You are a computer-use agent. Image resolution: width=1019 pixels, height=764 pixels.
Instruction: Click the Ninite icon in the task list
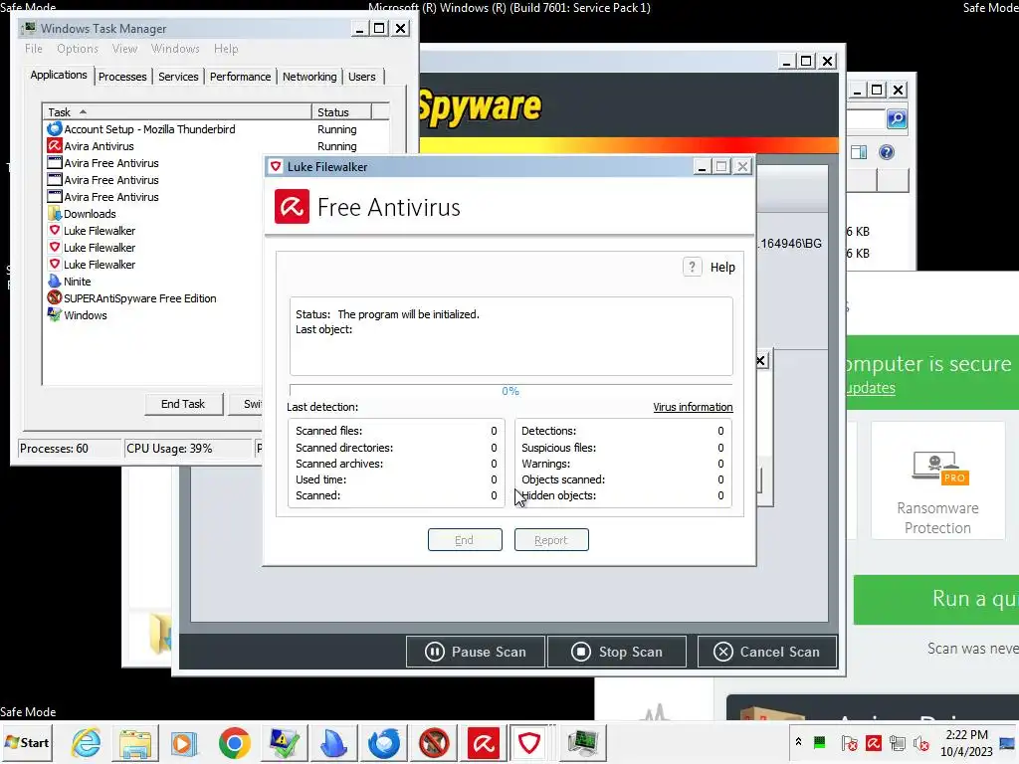point(55,281)
